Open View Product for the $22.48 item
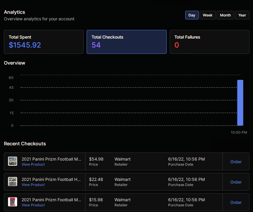This screenshot has height=212, width=253. pyautogui.click(x=33, y=184)
